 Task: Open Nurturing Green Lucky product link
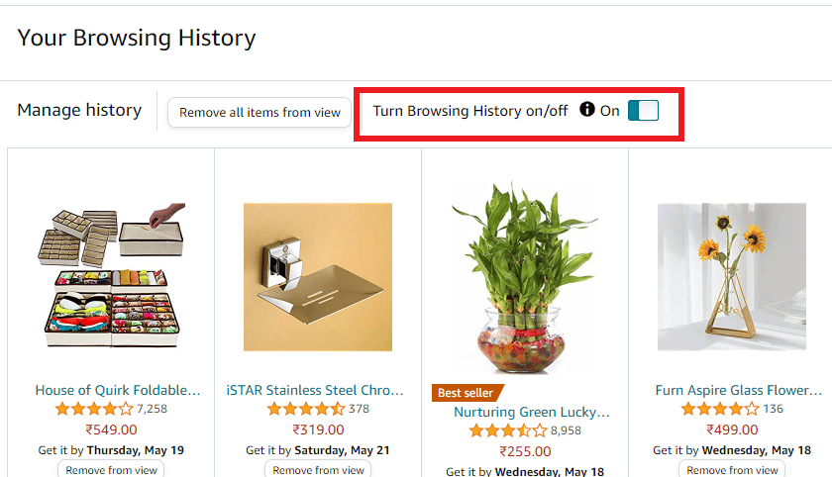coord(531,412)
